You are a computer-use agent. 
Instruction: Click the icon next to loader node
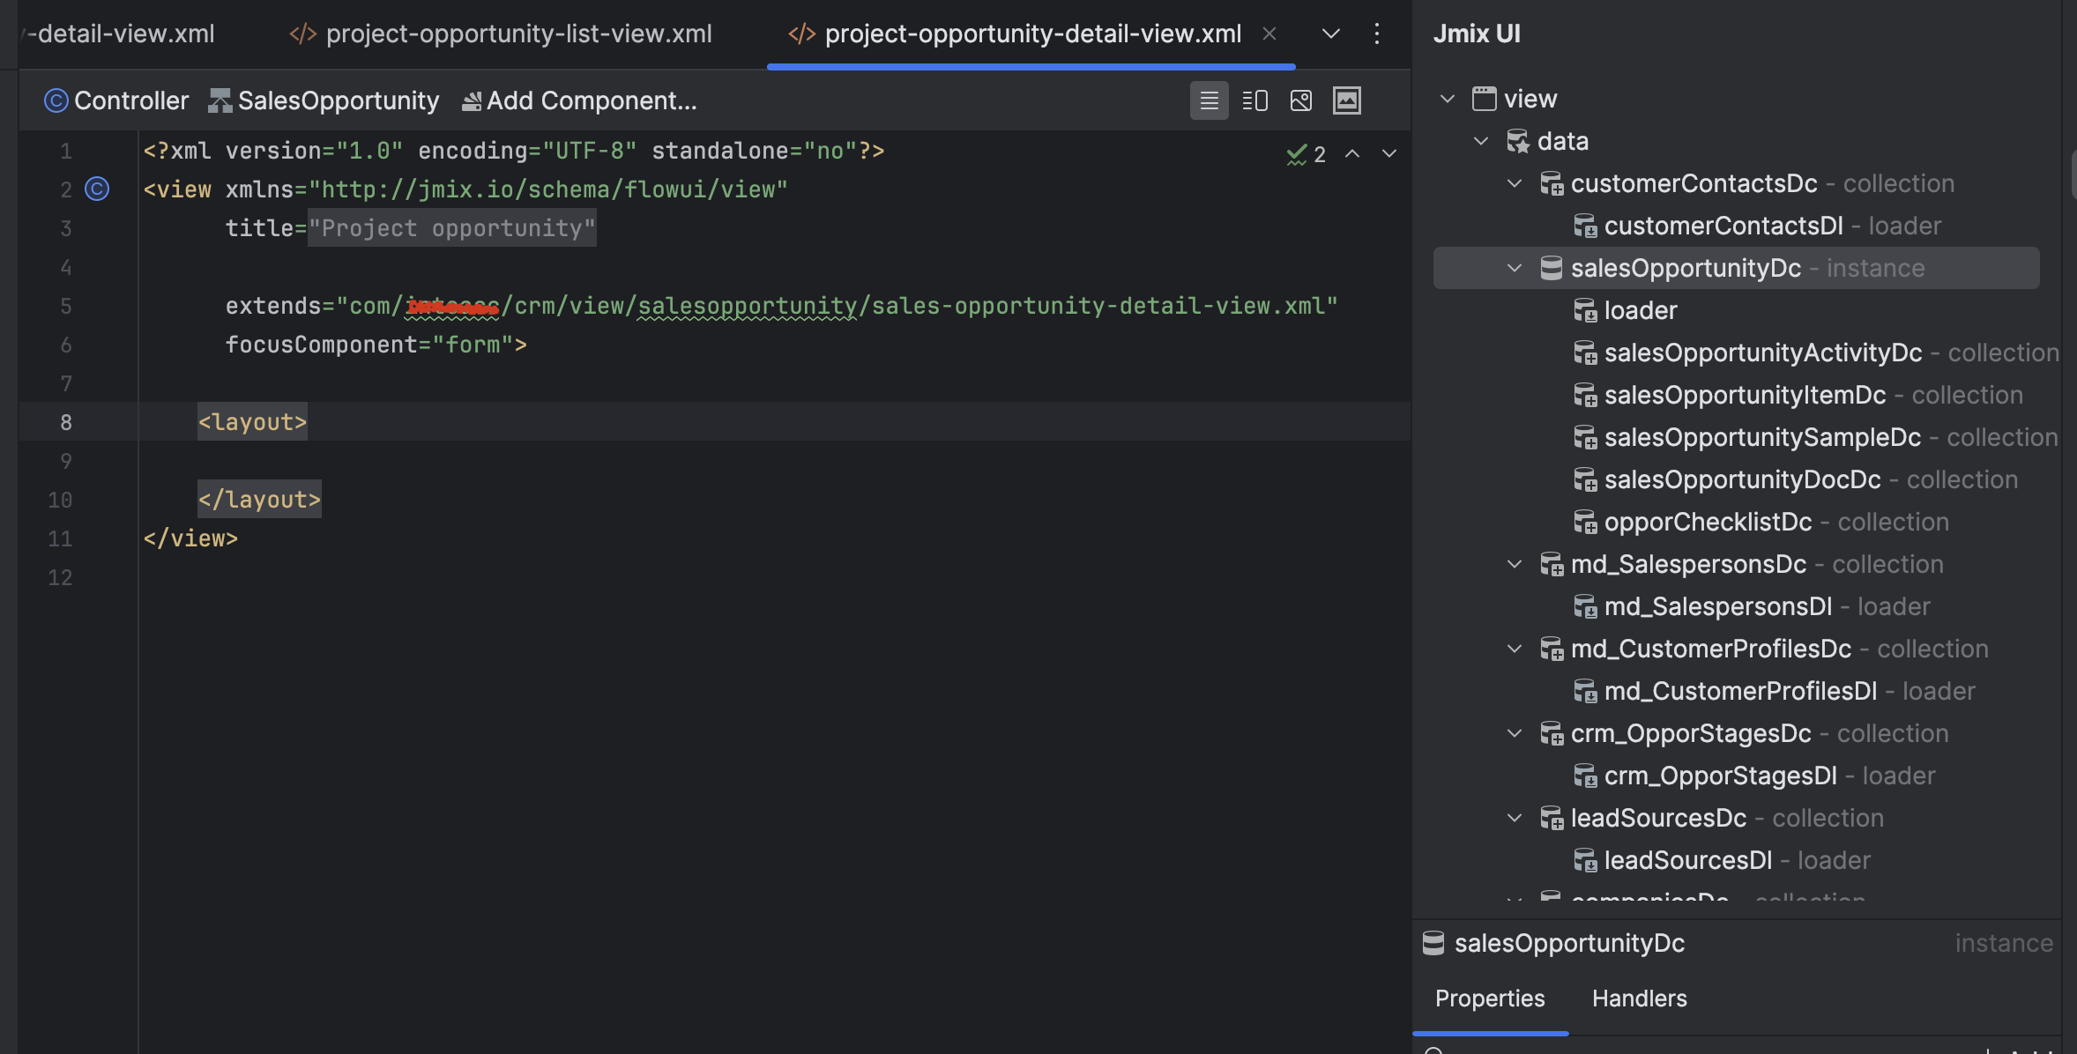pyautogui.click(x=1585, y=310)
